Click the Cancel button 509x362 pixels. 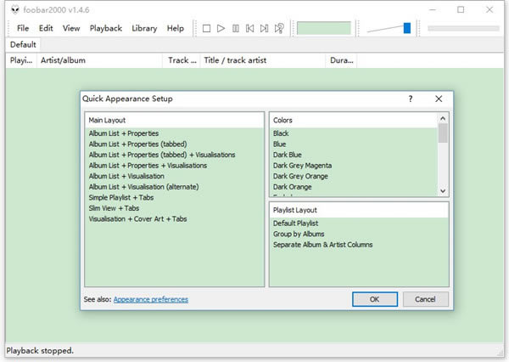pyautogui.click(x=425, y=299)
